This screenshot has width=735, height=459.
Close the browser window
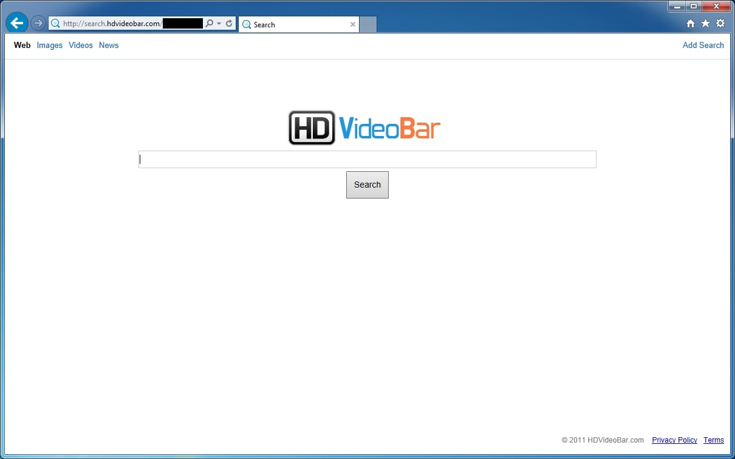click(716, 6)
